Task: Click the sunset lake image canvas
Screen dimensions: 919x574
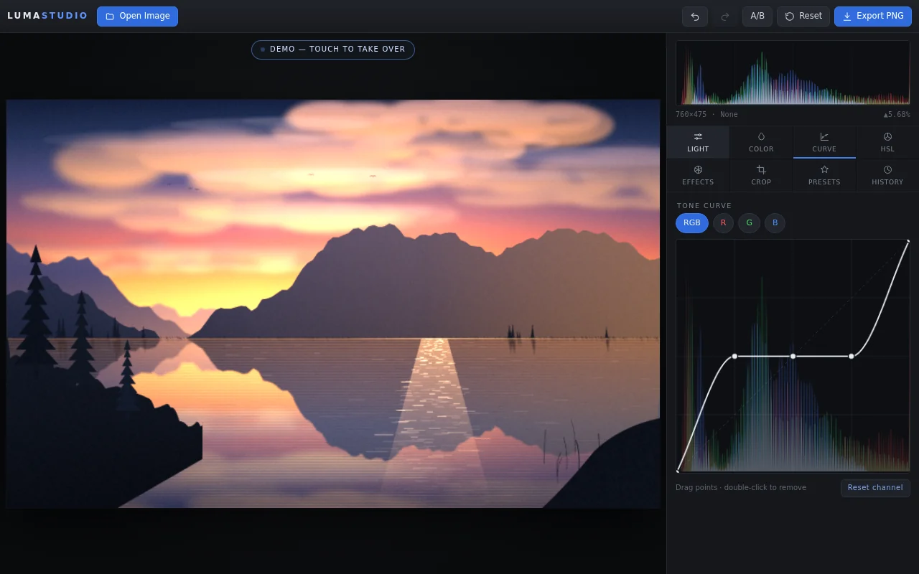Action: [333, 304]
